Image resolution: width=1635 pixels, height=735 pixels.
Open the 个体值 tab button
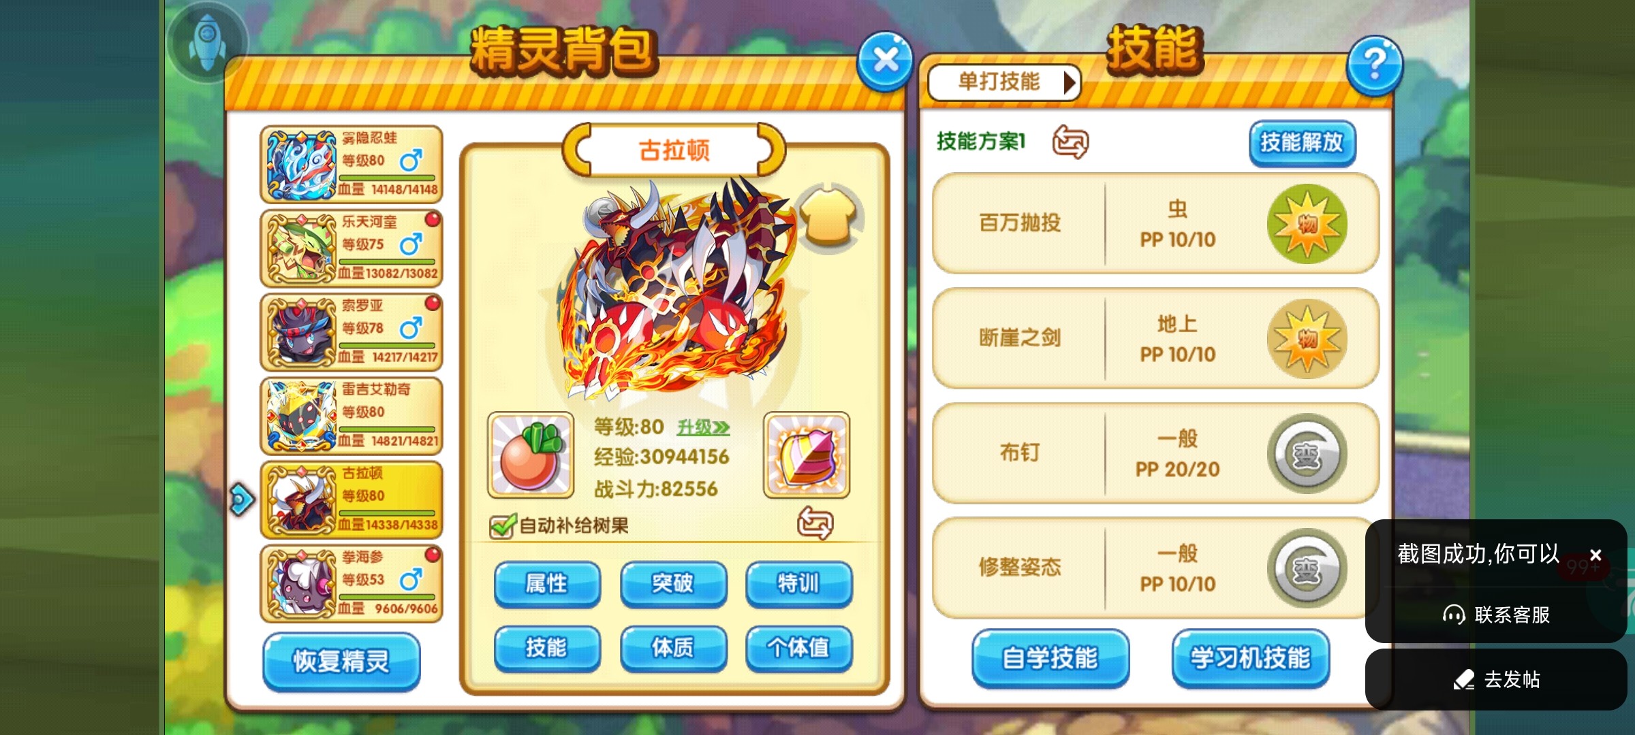pyautogui.click(x=798, y=648)
